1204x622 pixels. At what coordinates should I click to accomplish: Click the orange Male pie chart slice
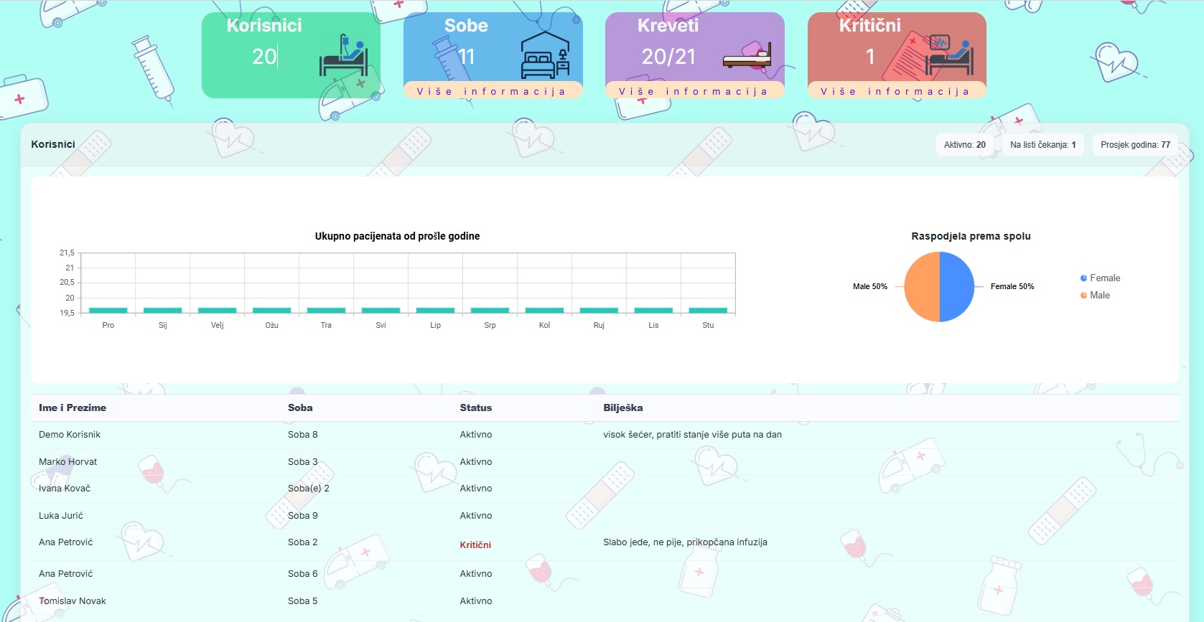click(x=922, y=287)
